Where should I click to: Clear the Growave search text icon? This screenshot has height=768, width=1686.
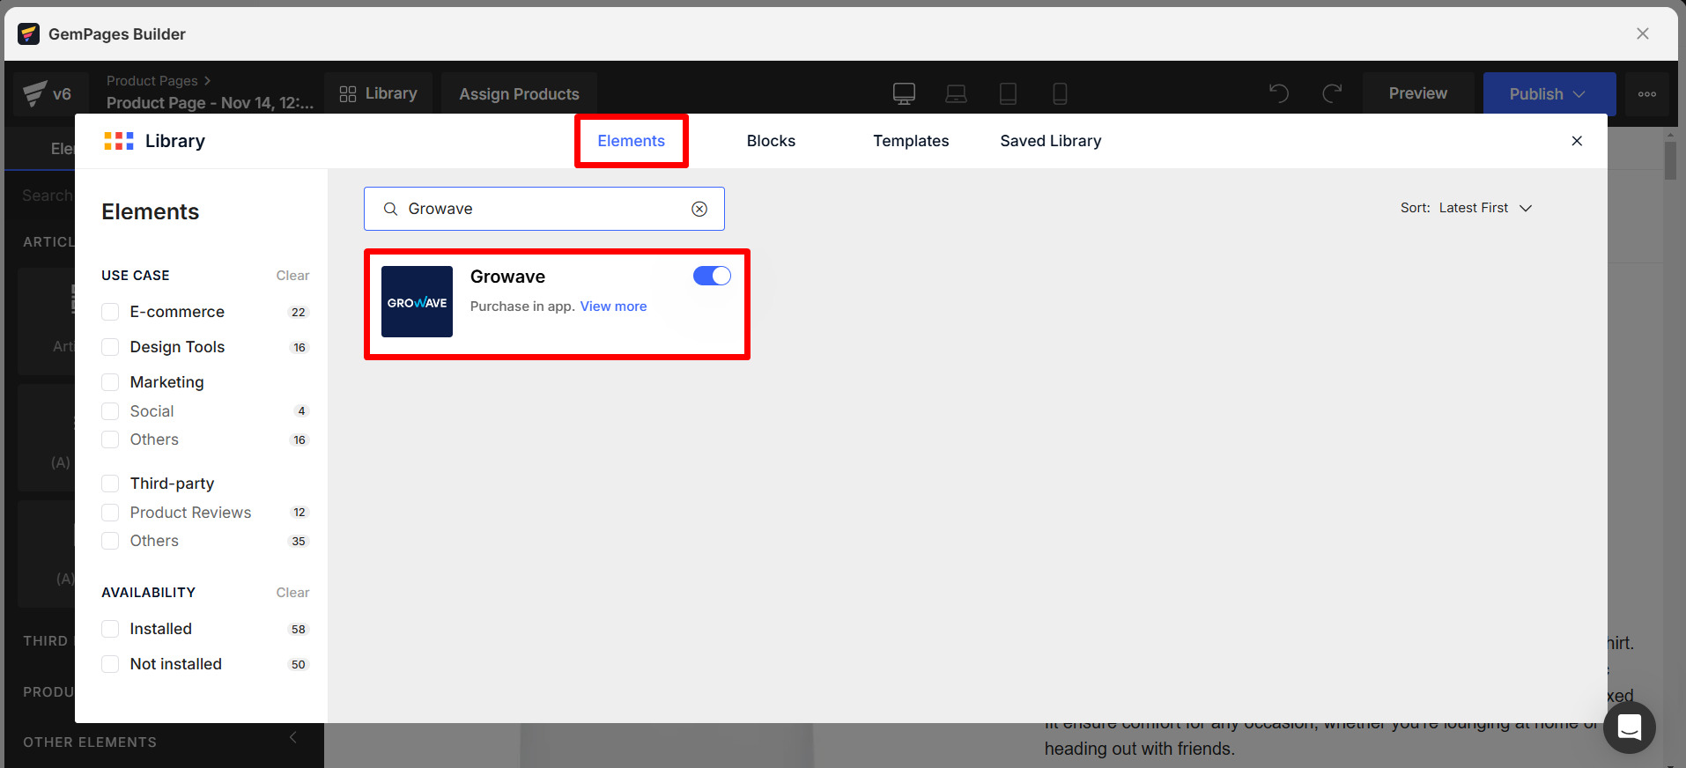click(x=699, y=209)
